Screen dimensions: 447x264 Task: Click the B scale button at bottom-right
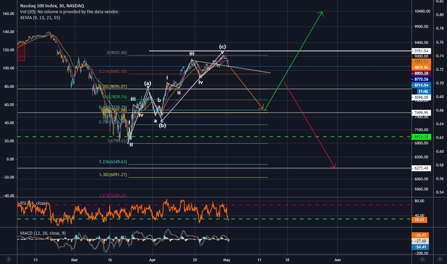point(440,259)
